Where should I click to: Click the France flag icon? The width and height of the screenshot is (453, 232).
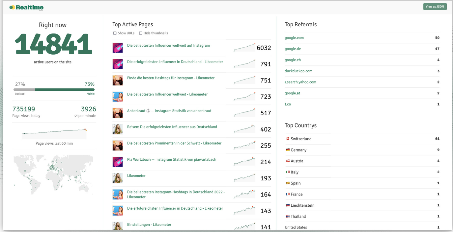tap(288, 194)
